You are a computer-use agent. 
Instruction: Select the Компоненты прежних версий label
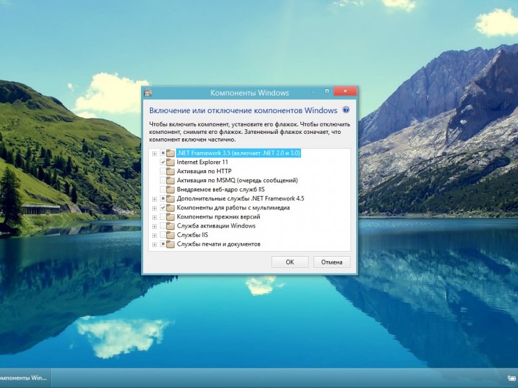coord(218,217)
